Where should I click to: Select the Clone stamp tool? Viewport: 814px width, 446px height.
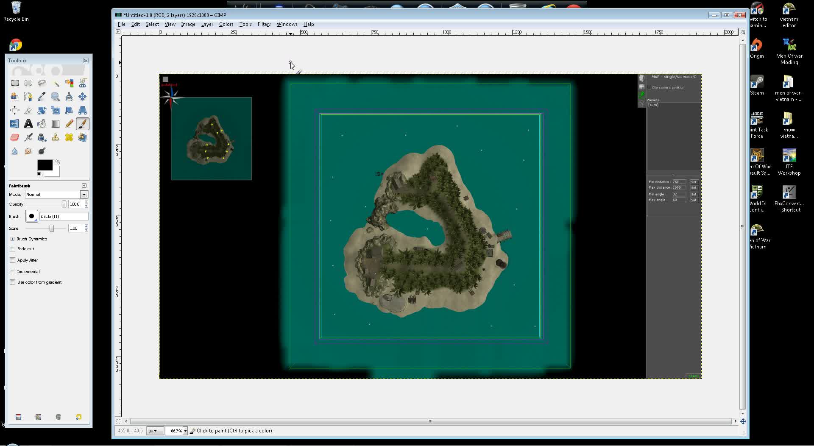[56, 137]
